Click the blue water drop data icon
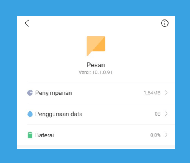This screenshot has height=163, width=190. pos(30,114)
